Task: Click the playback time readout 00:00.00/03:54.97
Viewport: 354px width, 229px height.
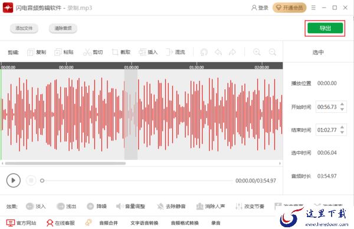Action: tap(255, 181)
